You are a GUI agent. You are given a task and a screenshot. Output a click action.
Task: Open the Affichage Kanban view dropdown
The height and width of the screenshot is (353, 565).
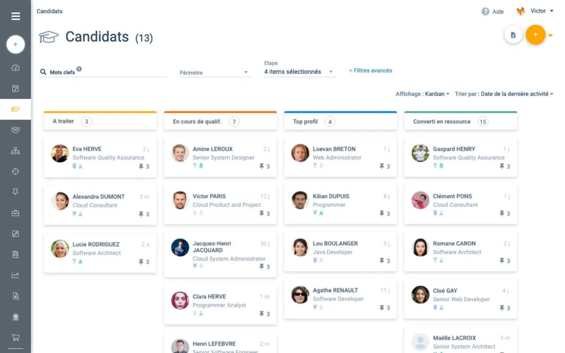click(x=423, y=94)
